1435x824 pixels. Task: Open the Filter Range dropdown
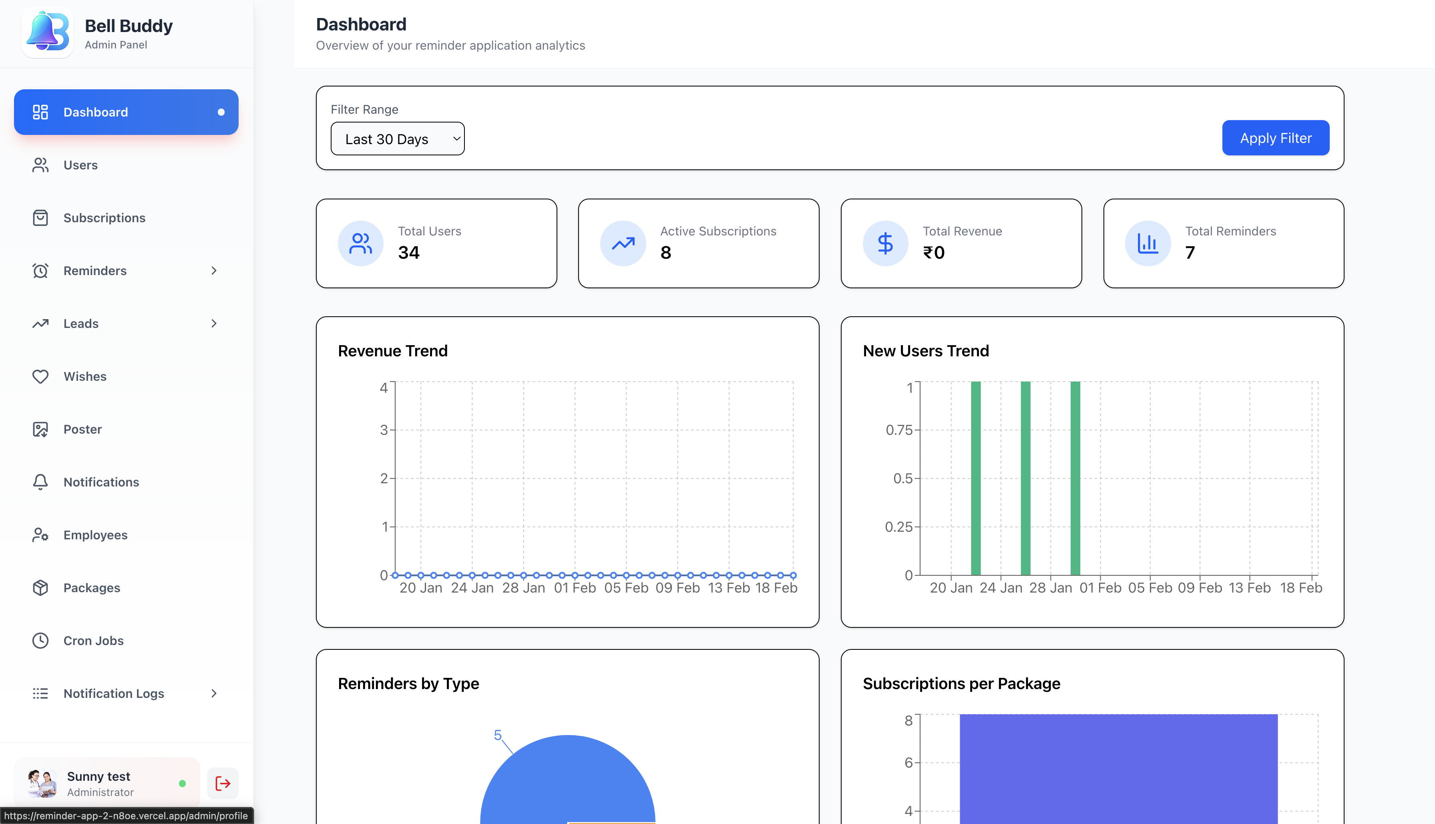(x=397, y=138)
